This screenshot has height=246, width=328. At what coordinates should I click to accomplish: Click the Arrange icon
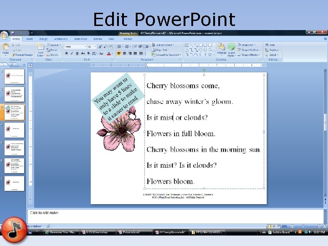(x=221, y=49)
